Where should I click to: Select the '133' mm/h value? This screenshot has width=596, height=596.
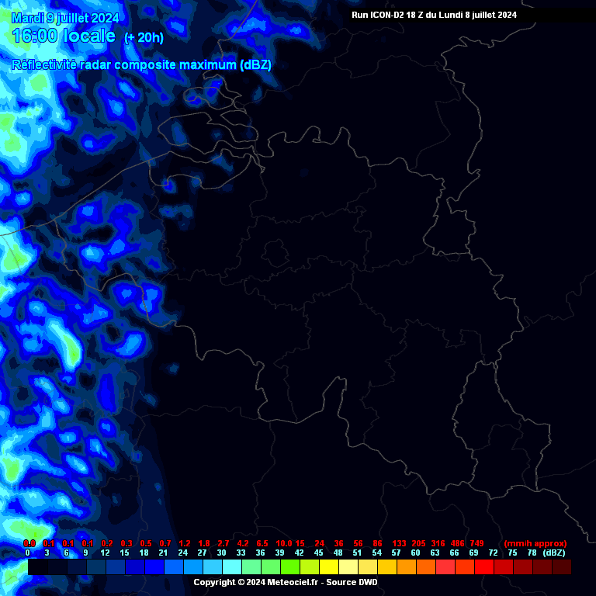[399, 543]
